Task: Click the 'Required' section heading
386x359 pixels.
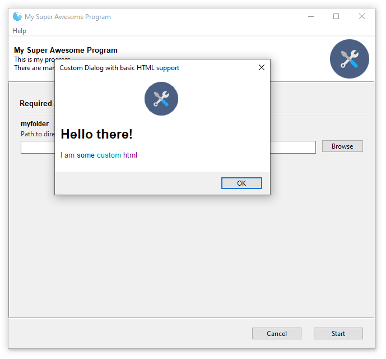Action: click(36, 103)
